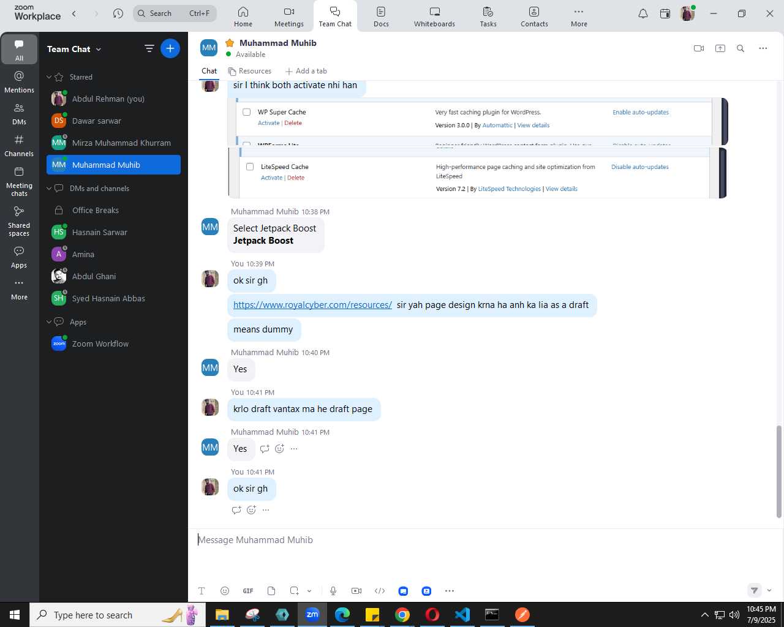The height and width of the screenshot is (627, 784).
Task: Click the message input for Muhammad Muhib
Action: click(484, 540)
